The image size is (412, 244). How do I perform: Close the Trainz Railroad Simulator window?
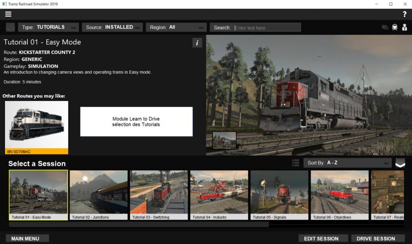[x=405, y=4]
